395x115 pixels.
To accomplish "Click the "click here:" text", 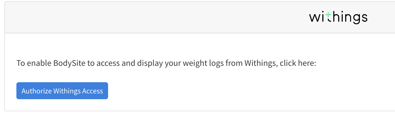I will (298, 63).
